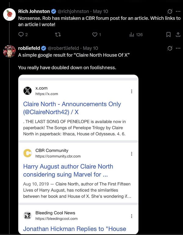Visit the @robertliefeld handle link
The image size is (183, 235).
click(63, 48)
